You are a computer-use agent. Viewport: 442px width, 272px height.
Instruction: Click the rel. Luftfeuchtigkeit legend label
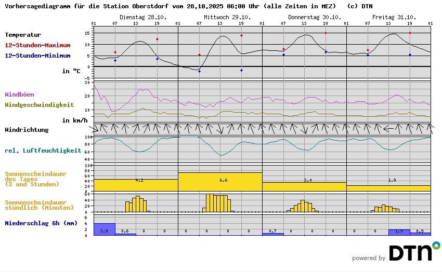tap(43, 151)
